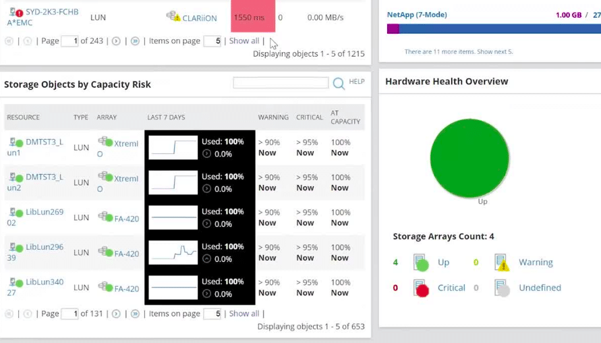Viewport: 601px width, 343px height.
Task: Open the FA-420 array link in LibLun26902 row
Action: 127,219
